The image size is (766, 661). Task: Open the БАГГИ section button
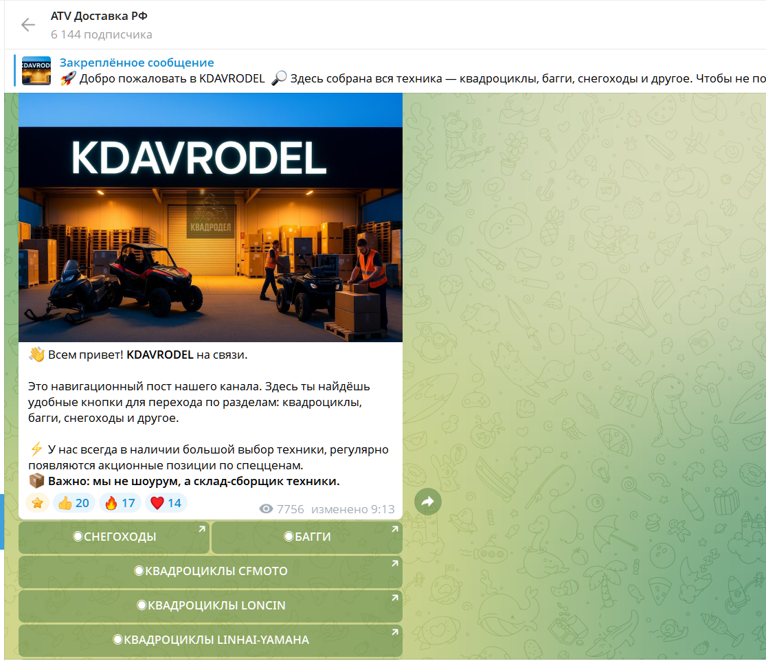point(307,537)
